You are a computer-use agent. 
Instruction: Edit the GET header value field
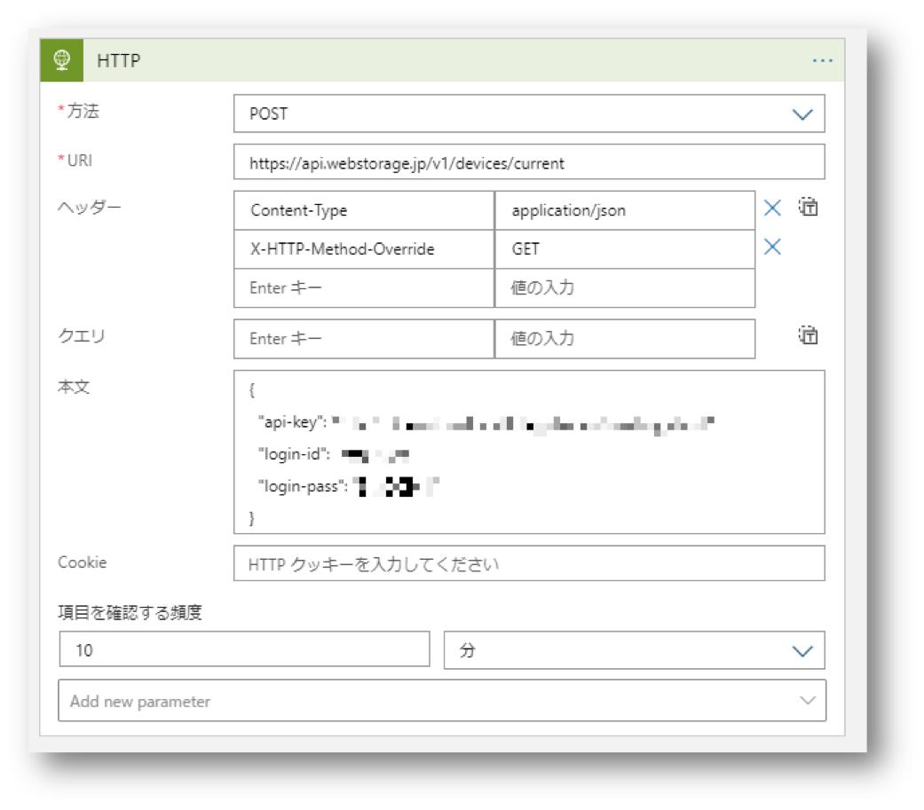point(625,249)
